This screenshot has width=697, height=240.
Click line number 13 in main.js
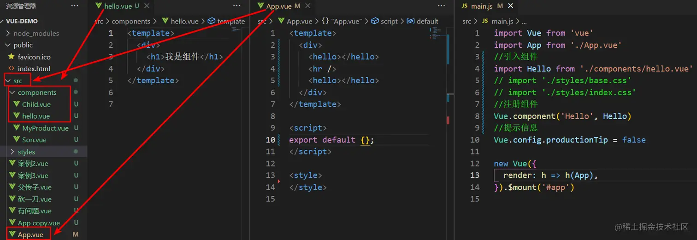(475, 175)
